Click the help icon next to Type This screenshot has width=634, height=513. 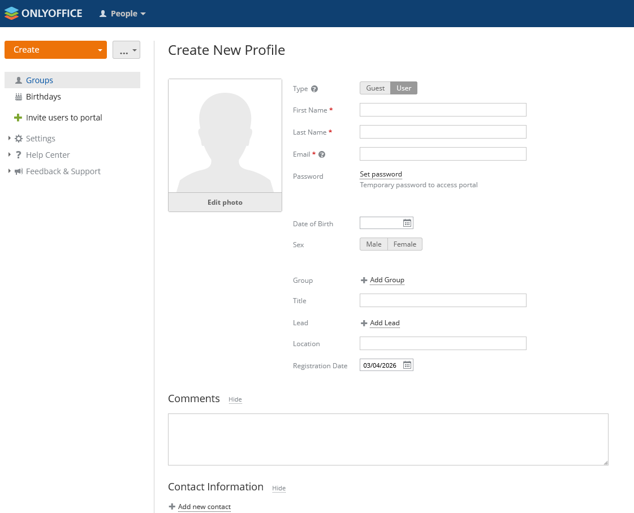click(314, 89)
